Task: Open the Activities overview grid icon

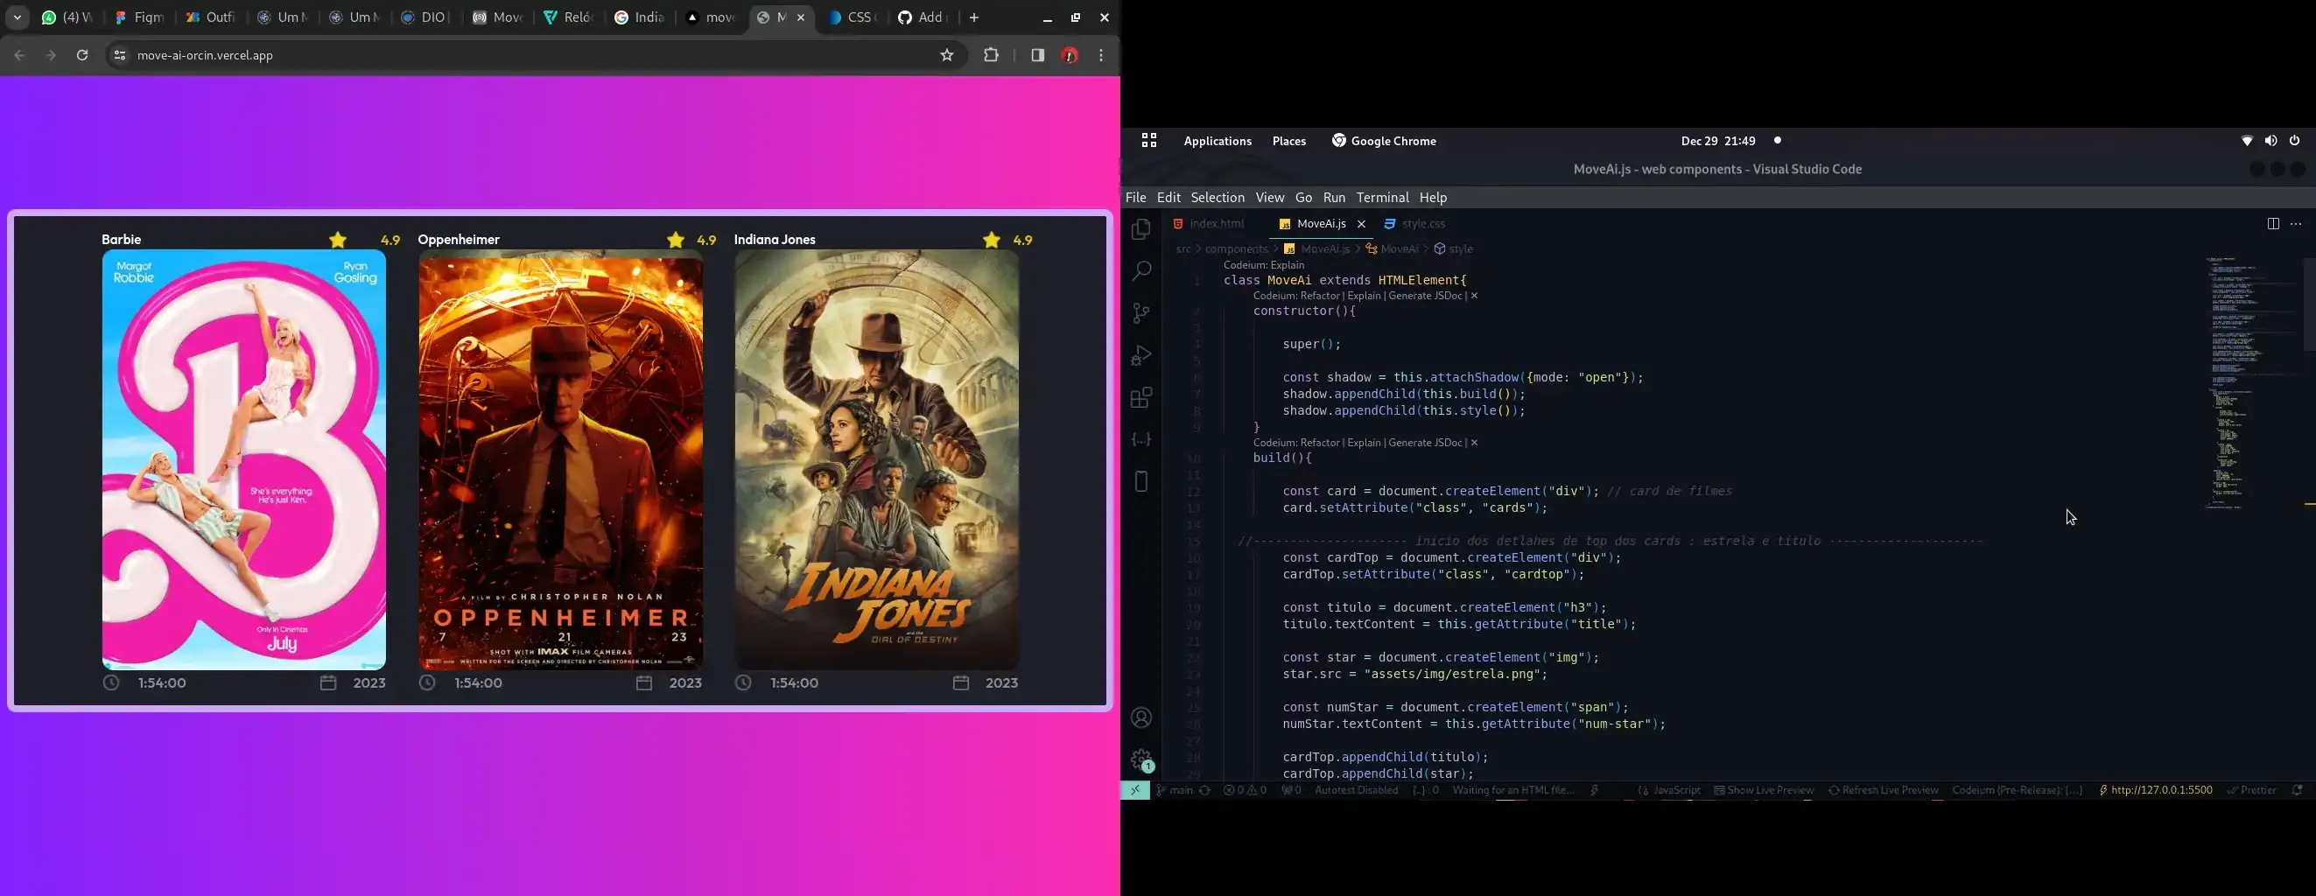Action: pyautogui.click(x=1148, y=140)
